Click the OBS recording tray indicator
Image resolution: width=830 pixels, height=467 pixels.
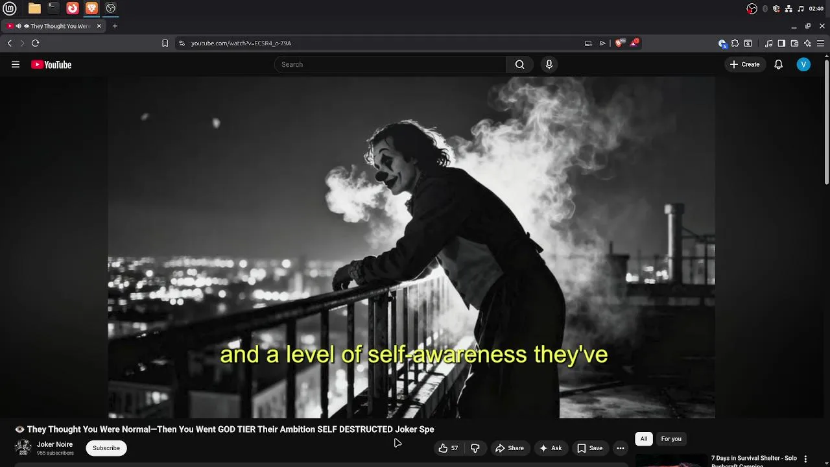tap(752, 8)
